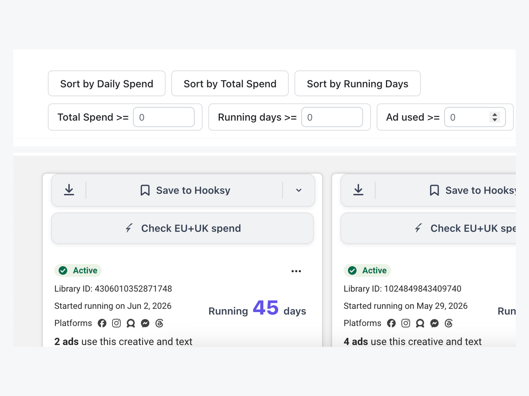Click Instagram platform icon on first ad

pos(116,323)
